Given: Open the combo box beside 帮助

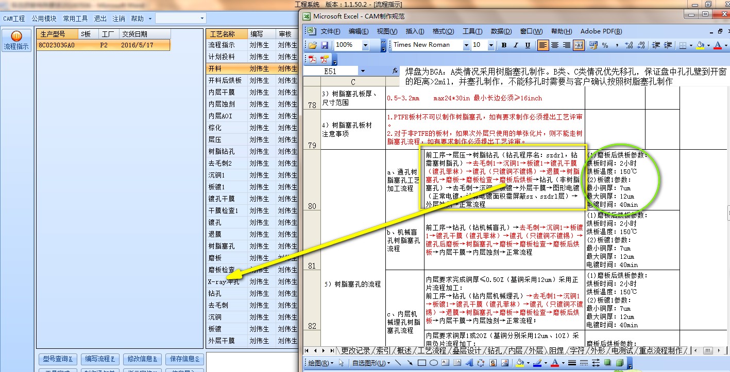Looking at the screenshot, I should point(180,19).
